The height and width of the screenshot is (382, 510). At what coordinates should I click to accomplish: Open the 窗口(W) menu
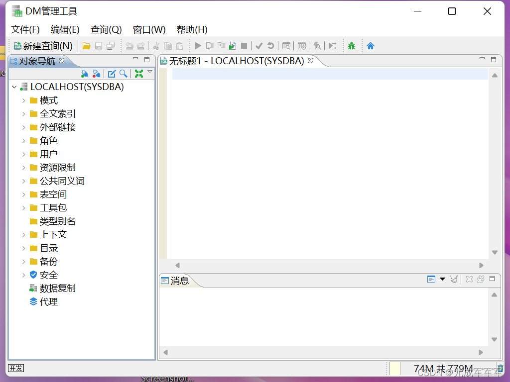click(149, 29)
